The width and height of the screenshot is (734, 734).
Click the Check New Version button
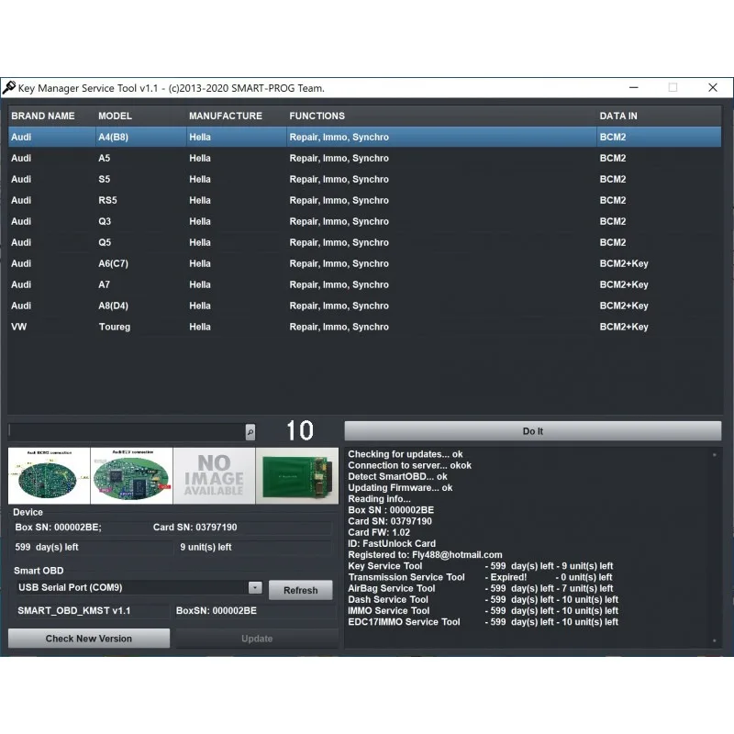pos(89,639)
